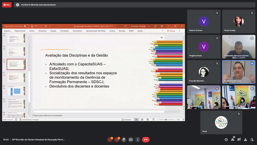Open the chat with everyone panel
Viewport: 257px width, 145px height.
[x=239, y=139]
